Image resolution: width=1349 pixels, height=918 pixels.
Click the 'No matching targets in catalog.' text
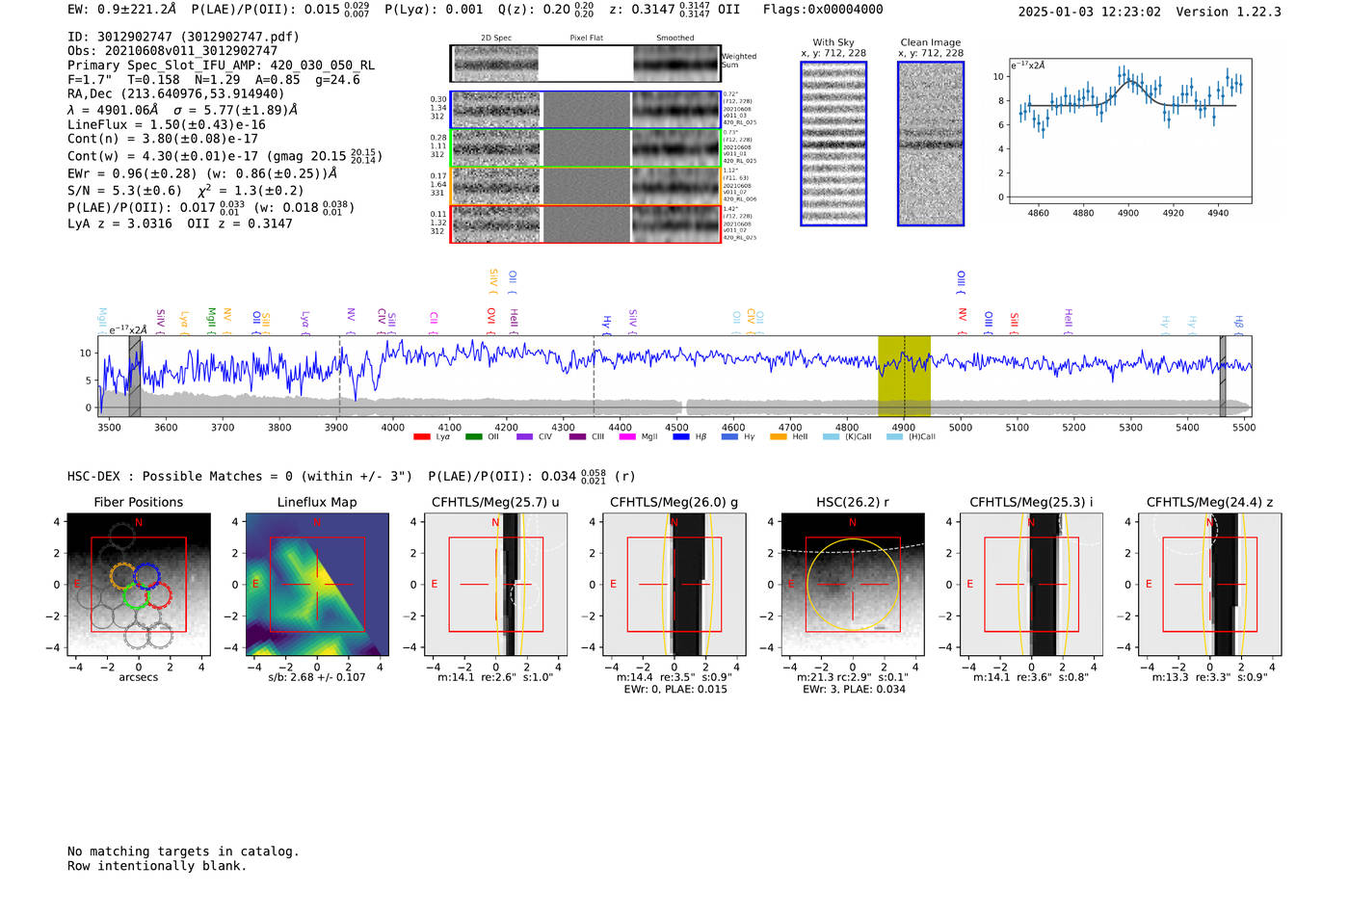click(183, 852)
